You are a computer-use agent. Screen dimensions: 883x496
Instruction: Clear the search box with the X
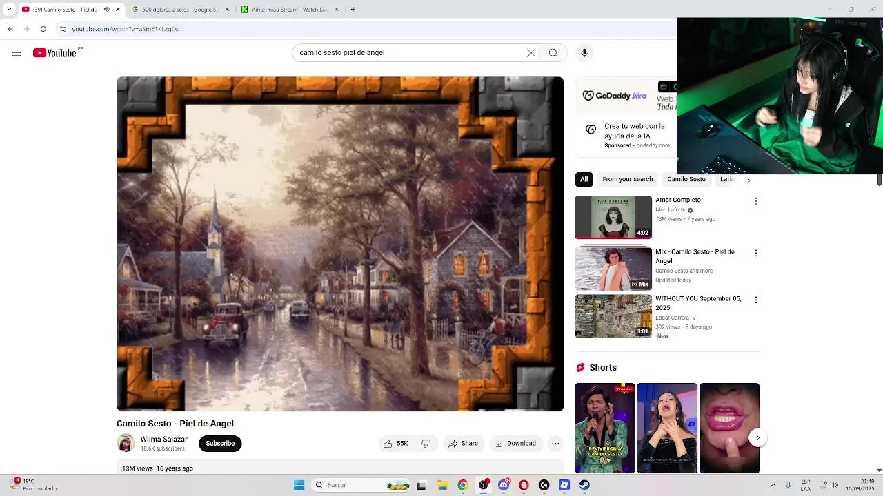[x=531, y=53]
